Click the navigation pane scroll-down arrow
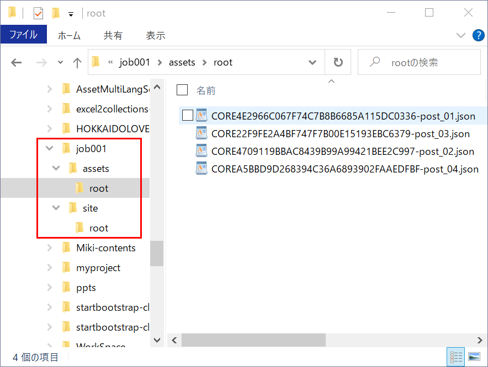The height and width of the screenshot is (367, 488). tap(157, 340)
